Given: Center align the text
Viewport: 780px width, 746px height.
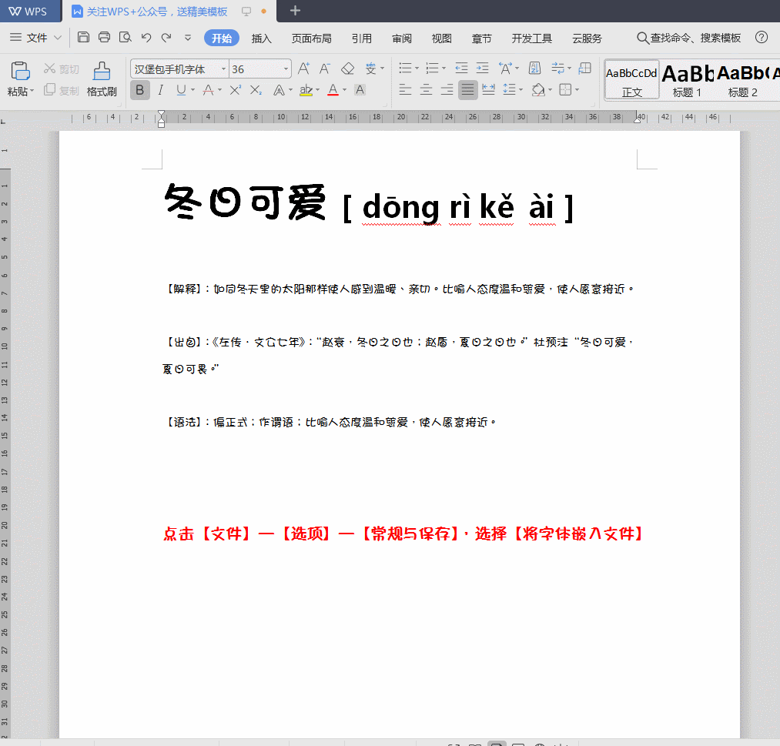Looking at the screenshot, I should point(426,90).
